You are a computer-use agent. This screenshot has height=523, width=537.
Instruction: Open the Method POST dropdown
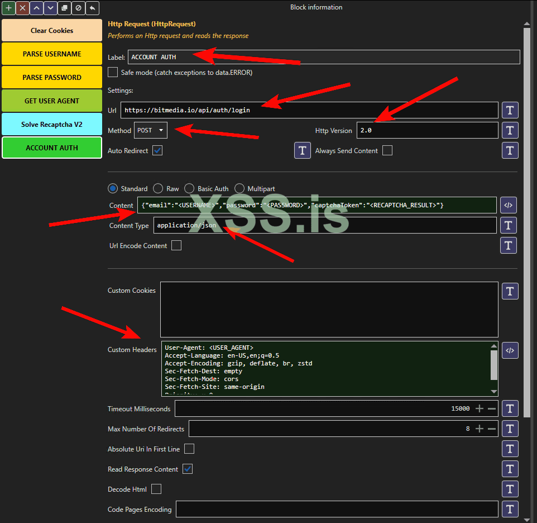151,130
